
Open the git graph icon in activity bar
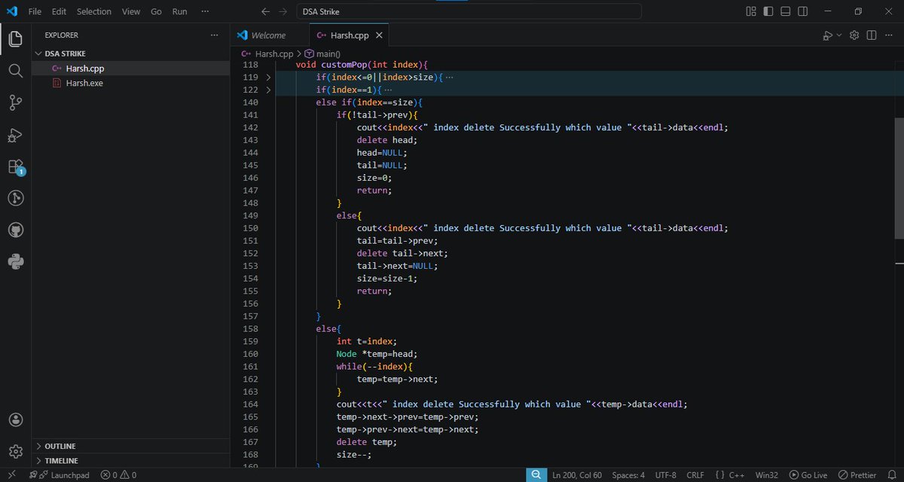[16, 198]
